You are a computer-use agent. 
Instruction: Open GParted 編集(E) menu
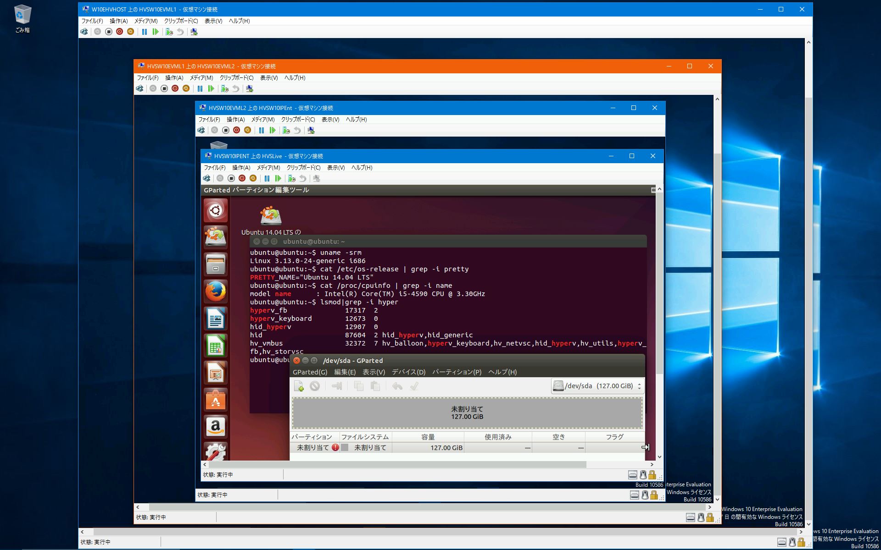(345, 372)
